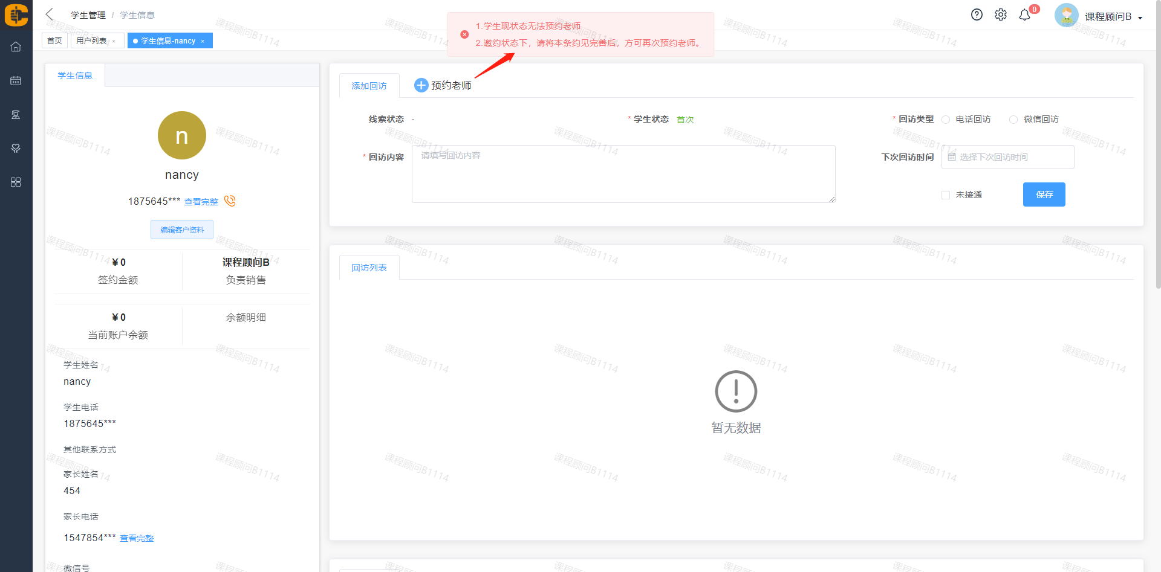Check the 未接通 checkbox

[x=946, y=195]
